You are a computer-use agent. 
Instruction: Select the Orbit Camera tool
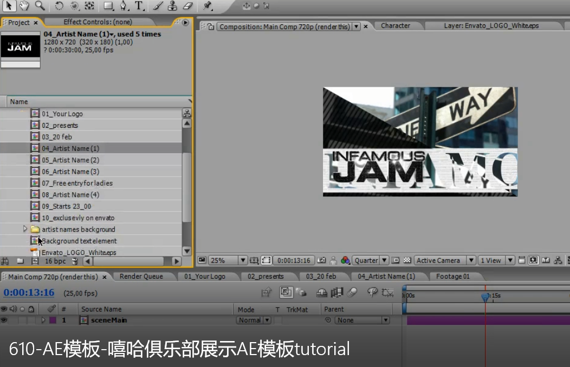coord(74,6)
